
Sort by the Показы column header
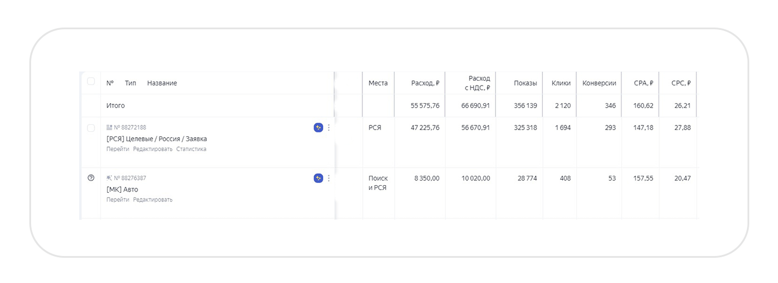pyautogui.click(x=525, y=83)
